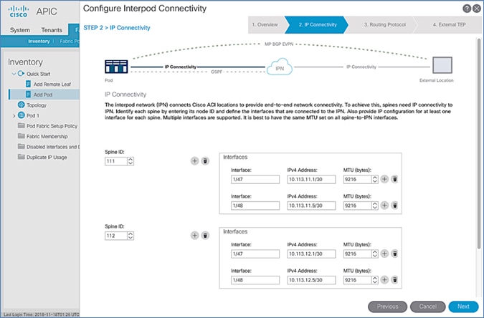The height and width of the screenshot is (318, 484).
Task: Adjust MTU stepper for 10.113.12.5/30 row
Action: 375,280
